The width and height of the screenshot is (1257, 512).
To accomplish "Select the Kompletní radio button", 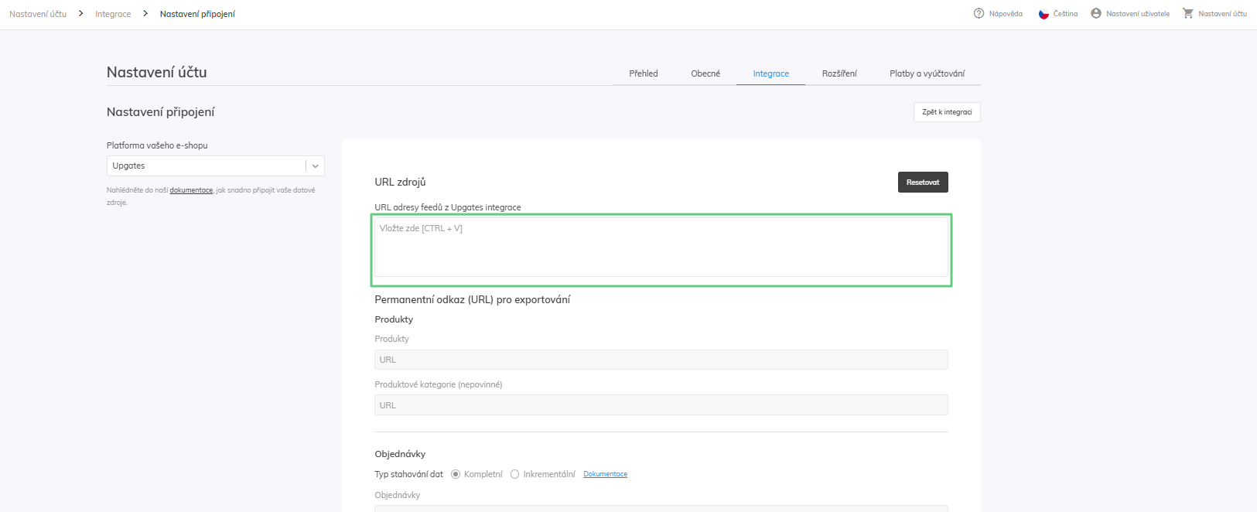I will [x=456, y=474].
